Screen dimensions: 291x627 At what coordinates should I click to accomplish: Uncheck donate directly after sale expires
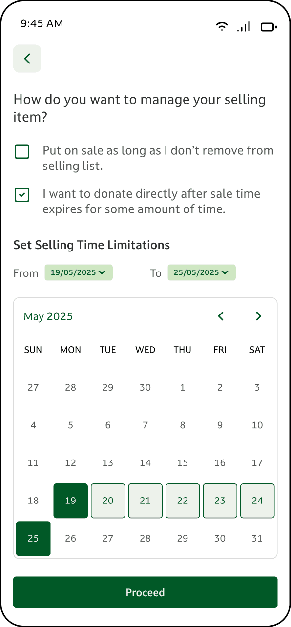[22, 195]
